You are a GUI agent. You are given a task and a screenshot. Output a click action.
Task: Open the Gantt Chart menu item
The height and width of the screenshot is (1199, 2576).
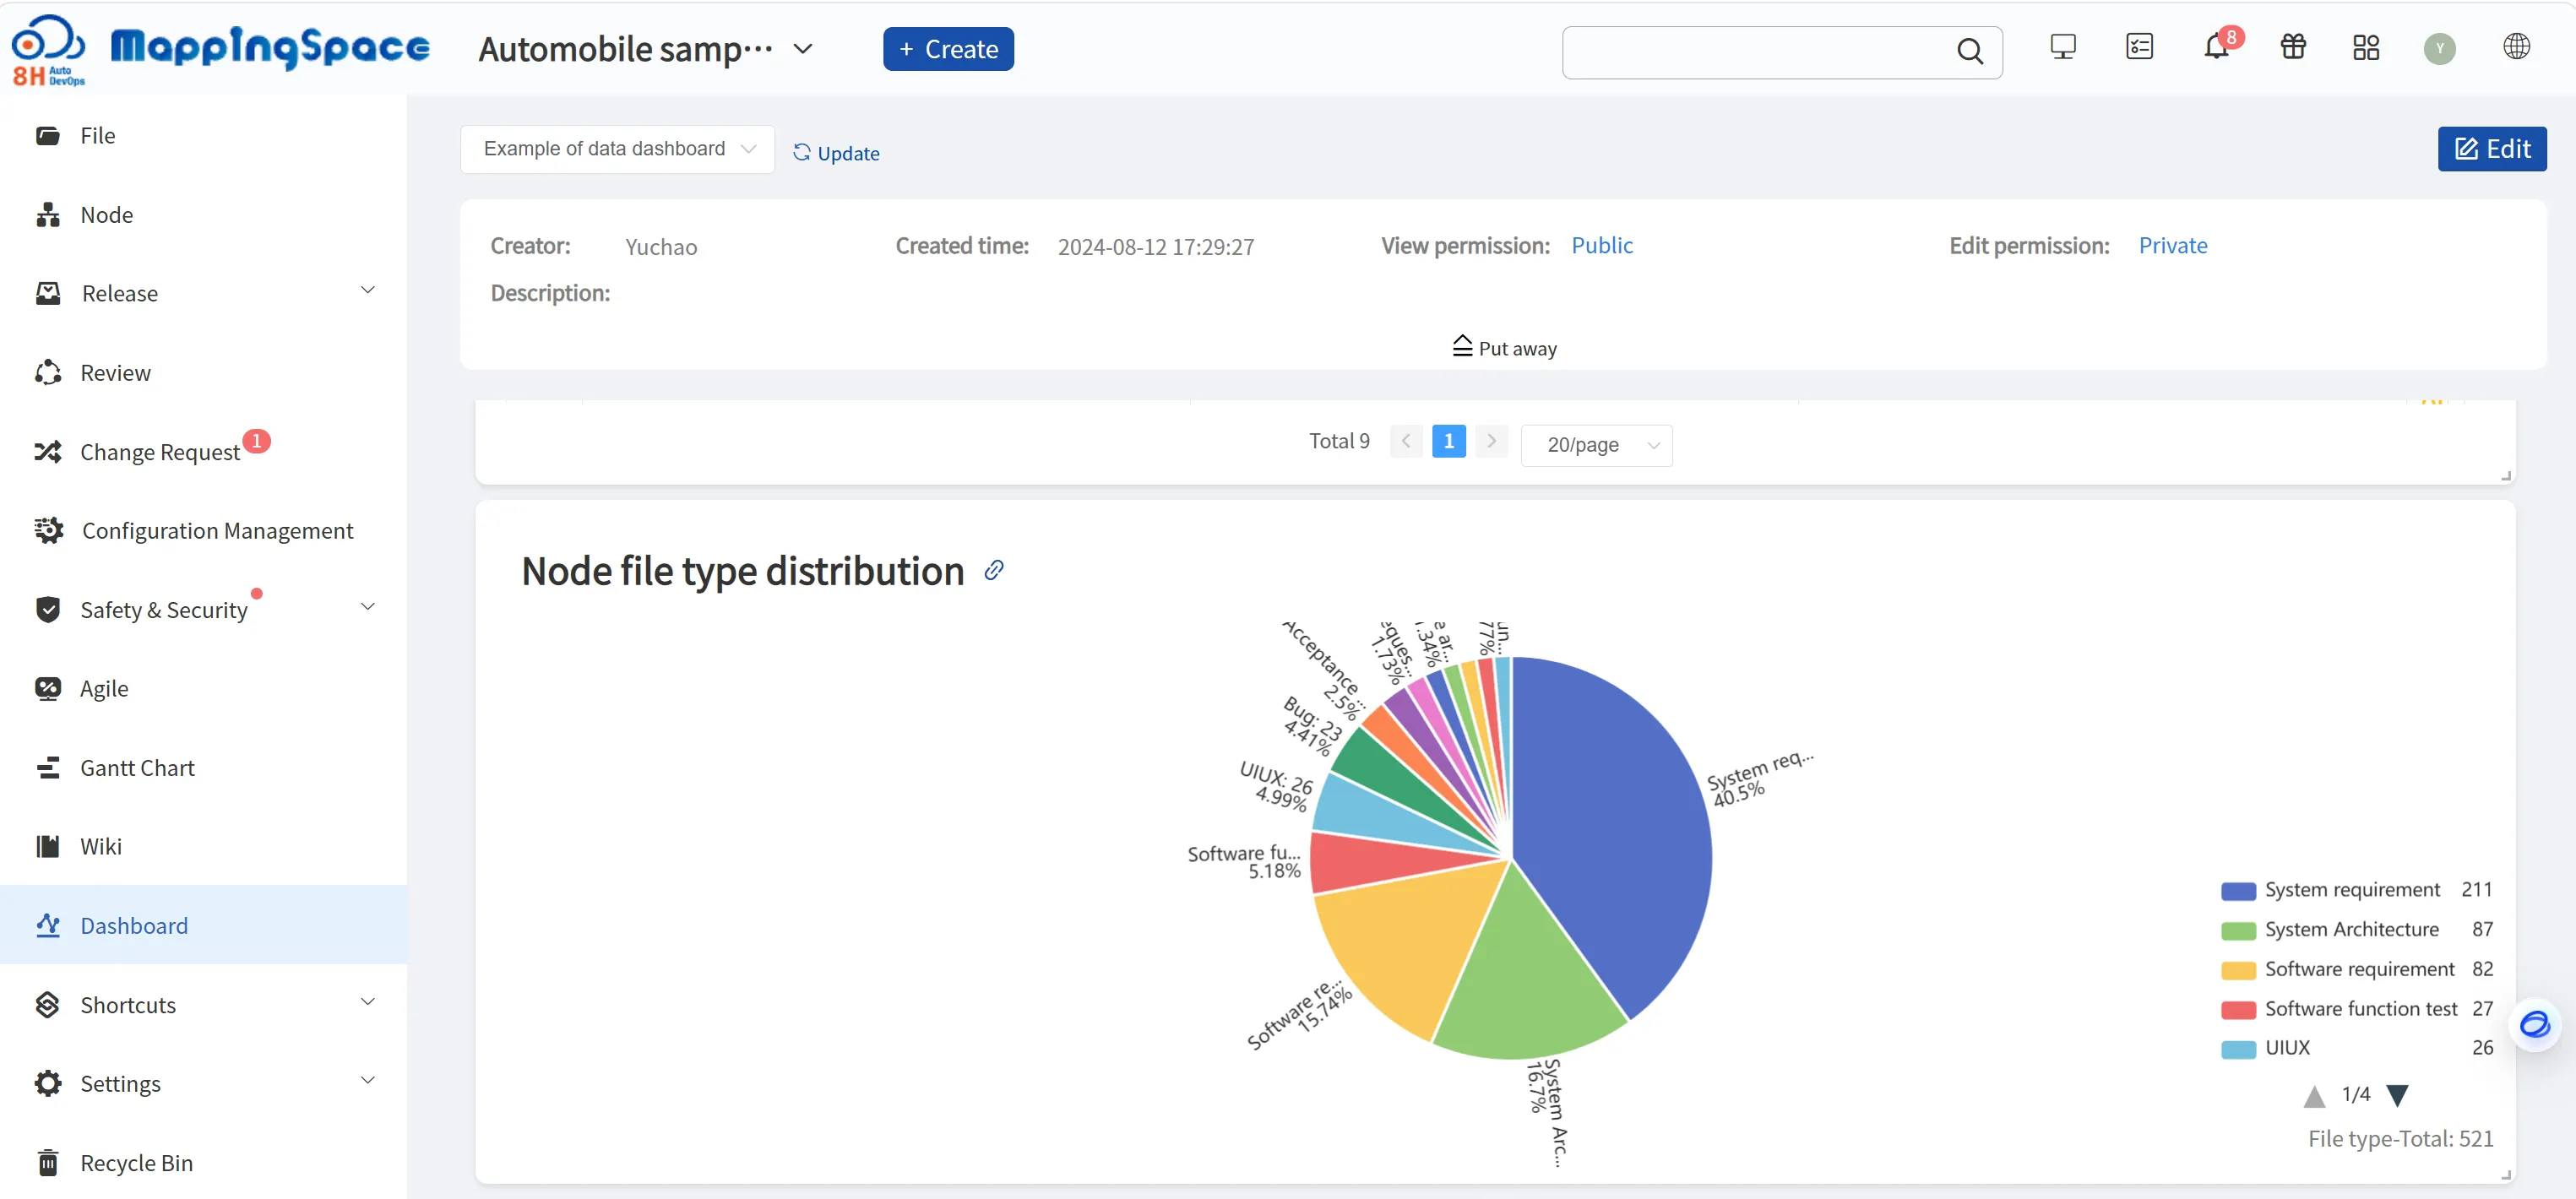203,767
